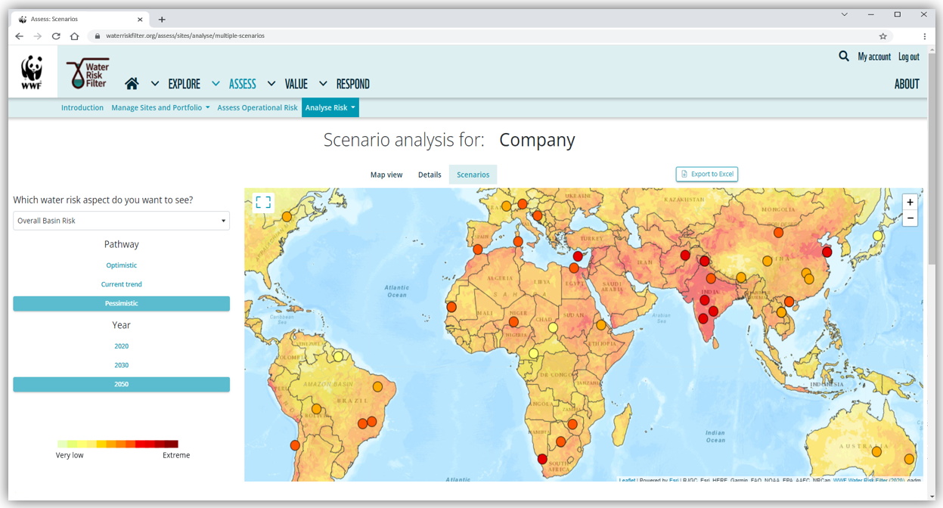Click the Export to Excel button

pyautogui.click(x=706, y=174)
